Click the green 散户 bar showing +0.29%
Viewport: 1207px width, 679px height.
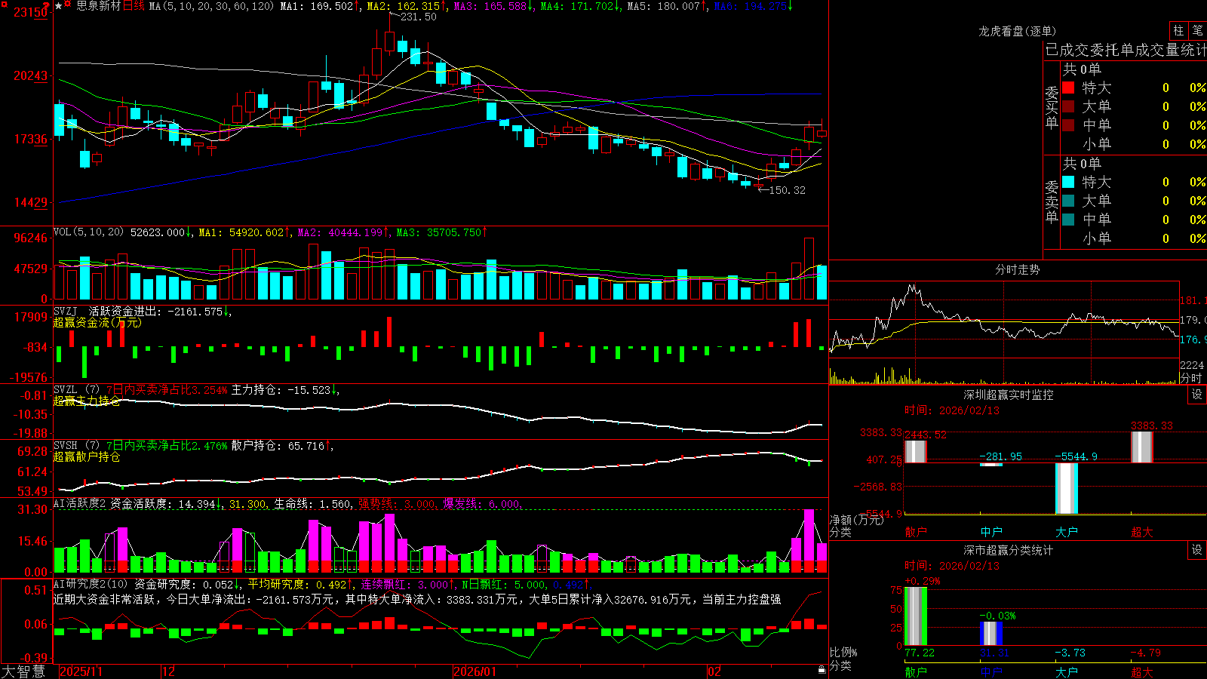915,616
